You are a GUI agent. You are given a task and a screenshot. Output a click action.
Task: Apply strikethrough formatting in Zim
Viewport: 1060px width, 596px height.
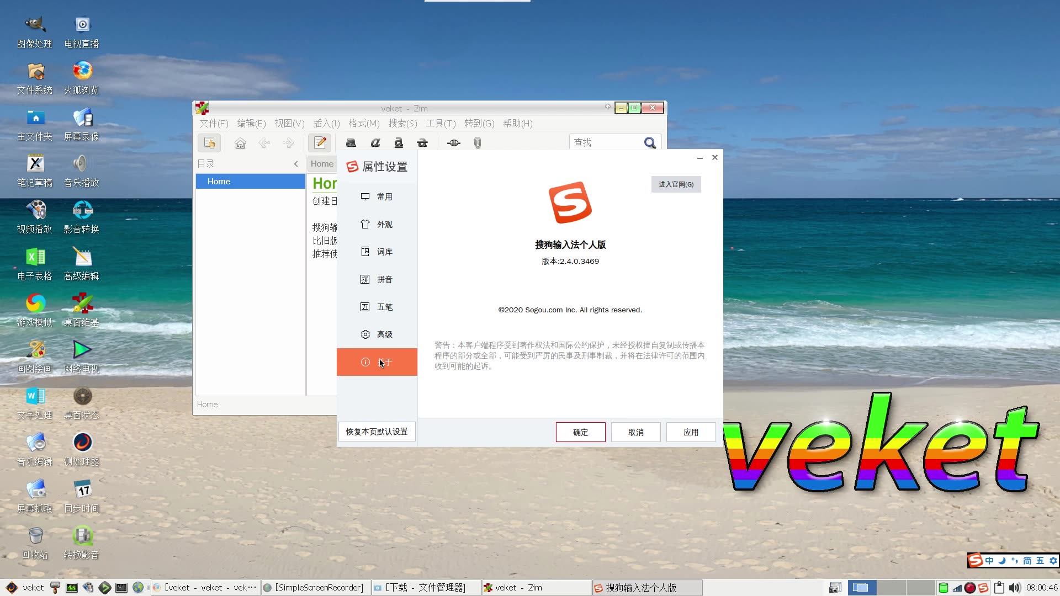[422, 142]
